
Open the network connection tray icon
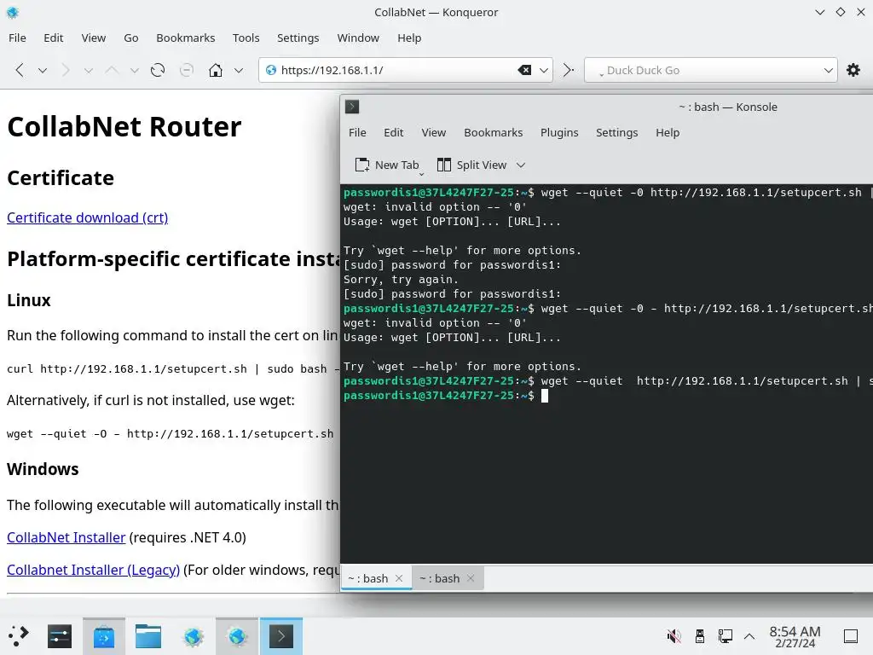(725, 636)
